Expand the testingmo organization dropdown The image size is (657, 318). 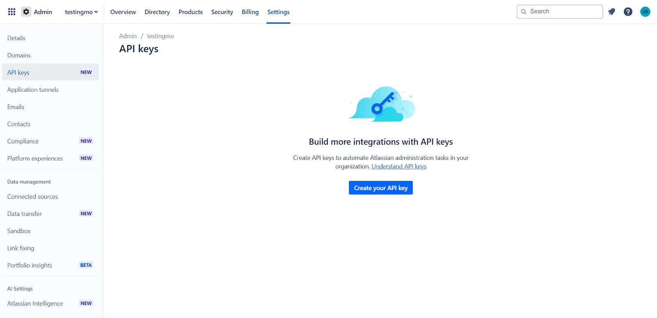(x=81, y=12)
